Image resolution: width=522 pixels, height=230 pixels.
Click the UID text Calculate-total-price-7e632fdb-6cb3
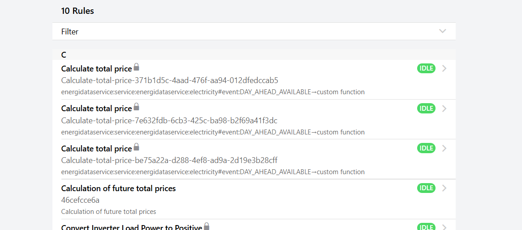[169, 121]
